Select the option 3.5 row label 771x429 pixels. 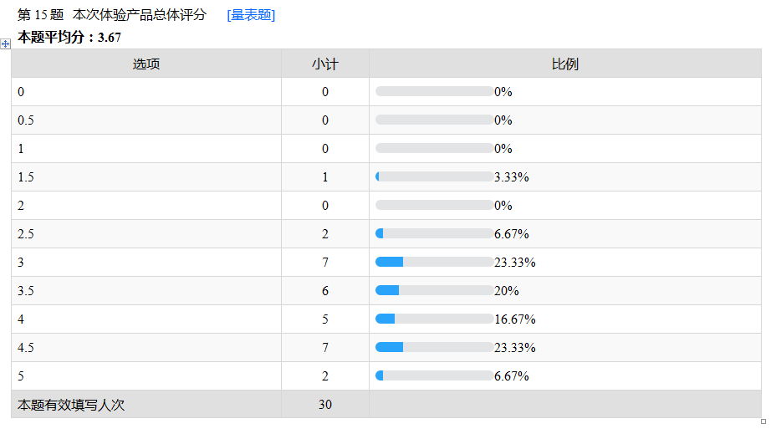click(26, 291)
